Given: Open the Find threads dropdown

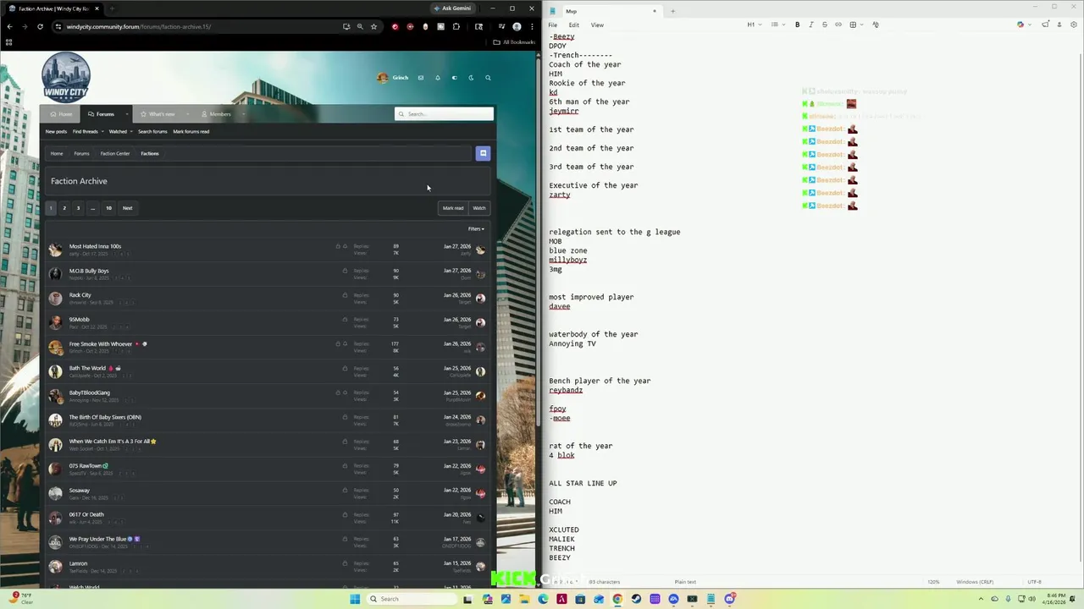Looking at the screenshot, I should (88, 131).
